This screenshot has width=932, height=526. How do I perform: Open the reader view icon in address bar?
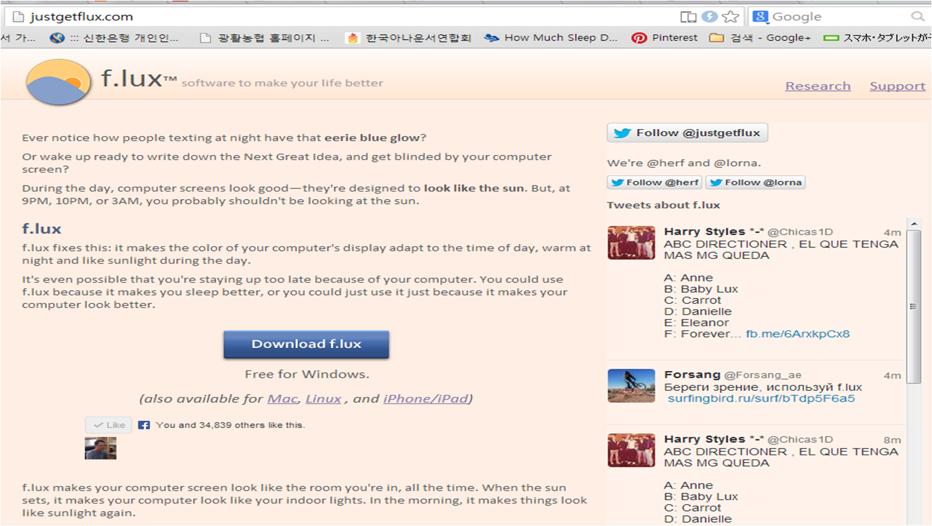coord(688,17)
